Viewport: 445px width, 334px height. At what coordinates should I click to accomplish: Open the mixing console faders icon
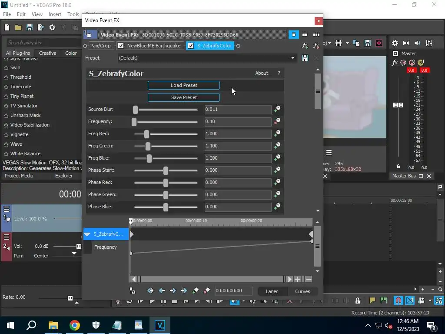coord(429,43)
